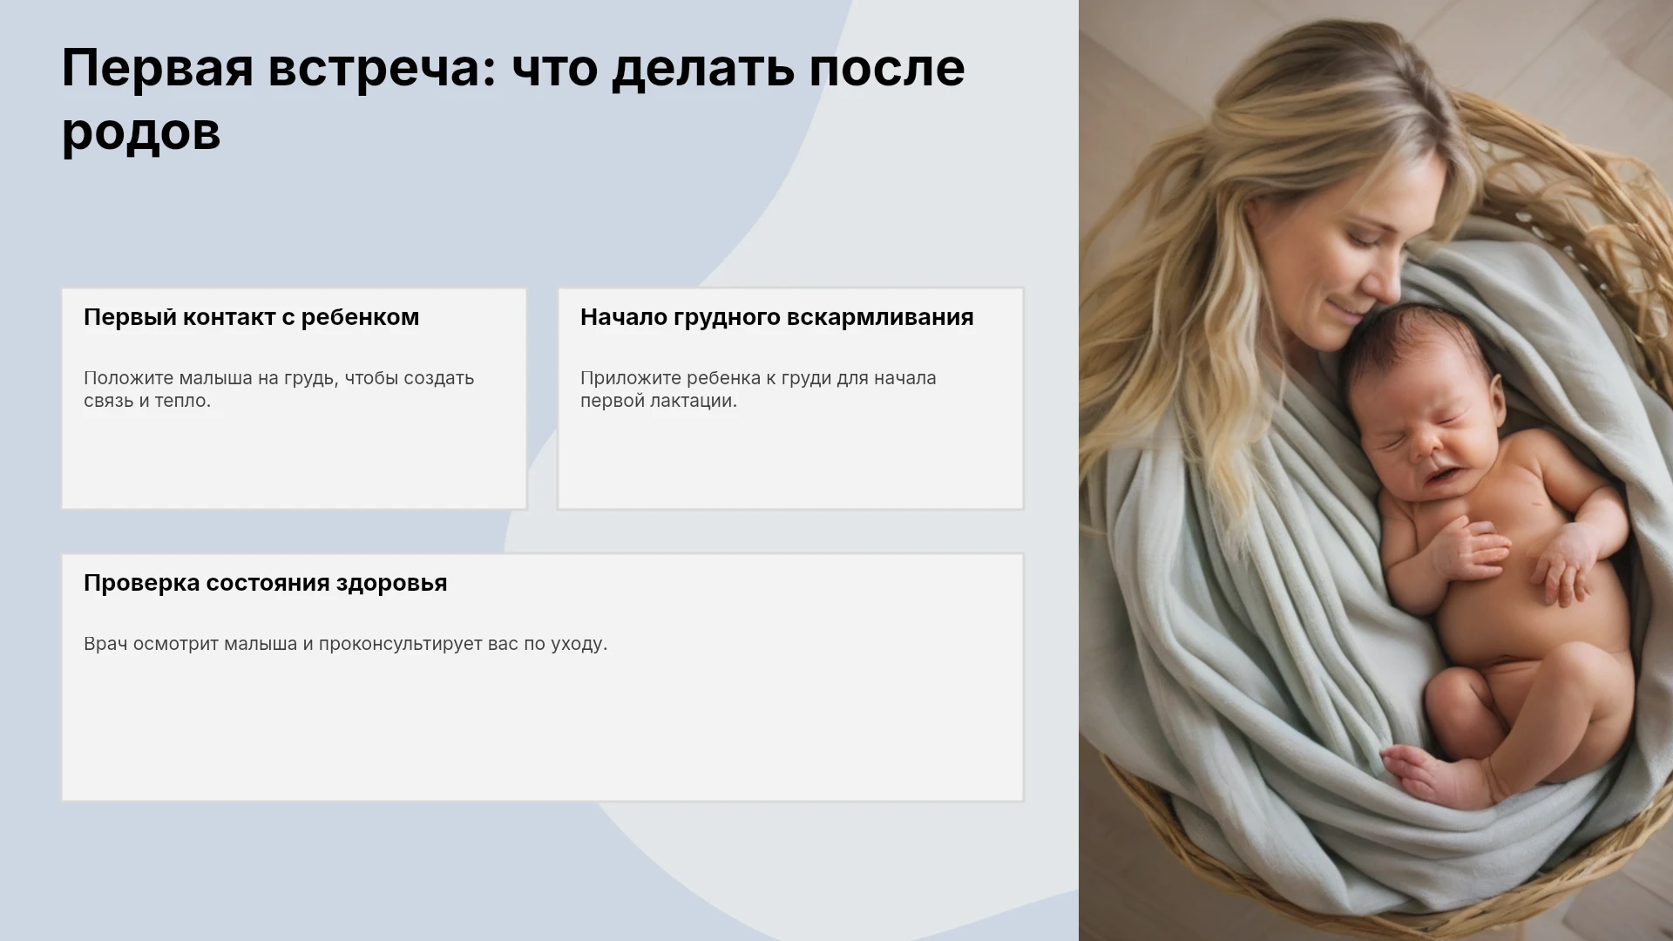1673x941 pixels.
Task: Click empty space inside the first-contact card
Action: click(x=294, y=462)
